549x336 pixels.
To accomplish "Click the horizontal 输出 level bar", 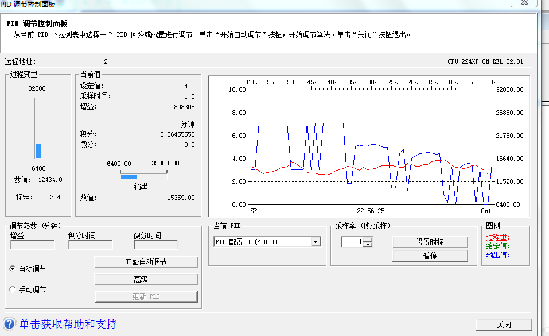I will pyautogui.click(x=143, y=177).
